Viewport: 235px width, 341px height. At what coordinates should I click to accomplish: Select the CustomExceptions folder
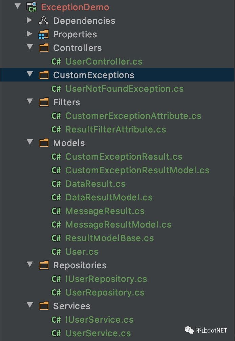coord(93,75)
